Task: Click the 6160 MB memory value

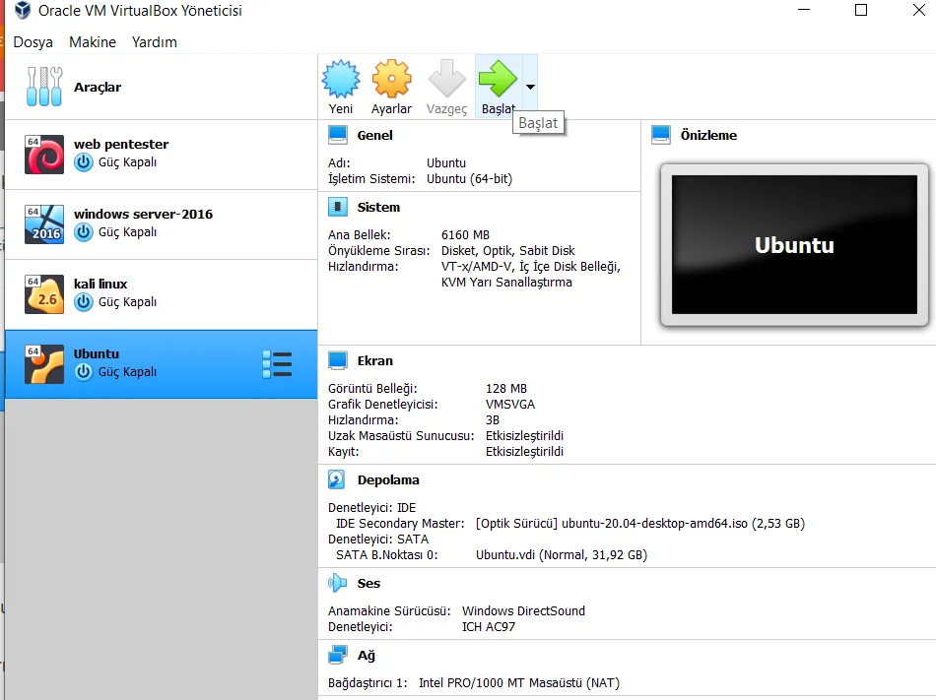Action: 465,235
